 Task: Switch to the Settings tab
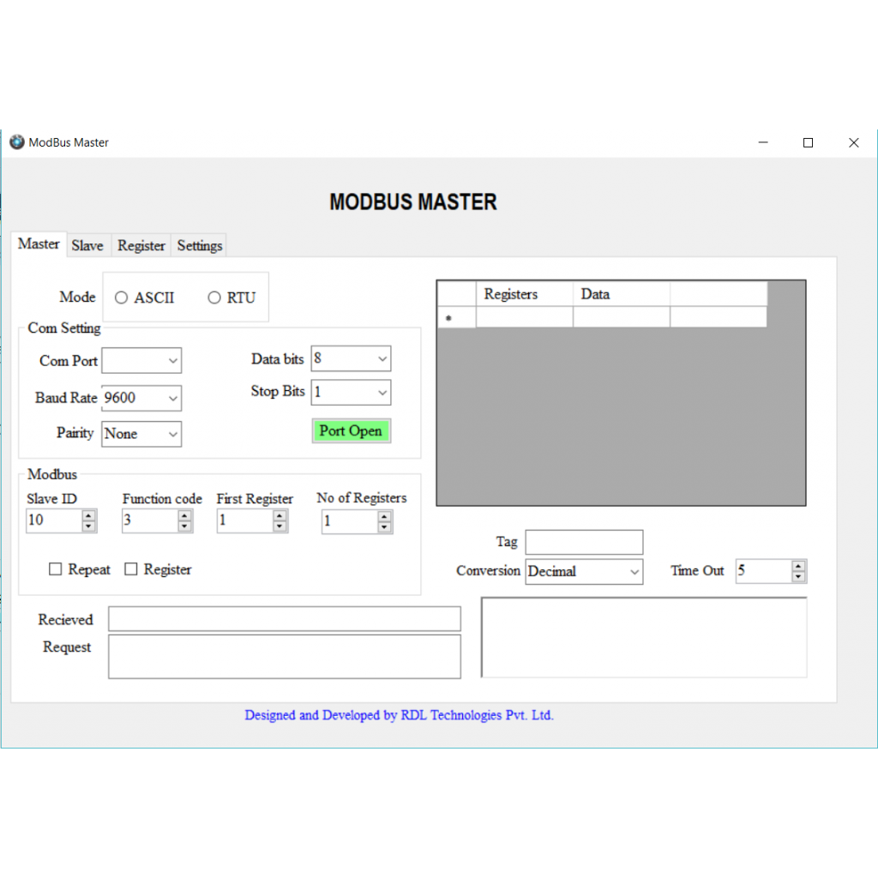(x=198, y=245)
